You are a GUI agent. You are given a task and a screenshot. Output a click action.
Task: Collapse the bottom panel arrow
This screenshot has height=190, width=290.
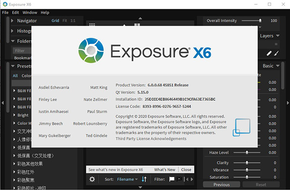(x=140, y=187)
